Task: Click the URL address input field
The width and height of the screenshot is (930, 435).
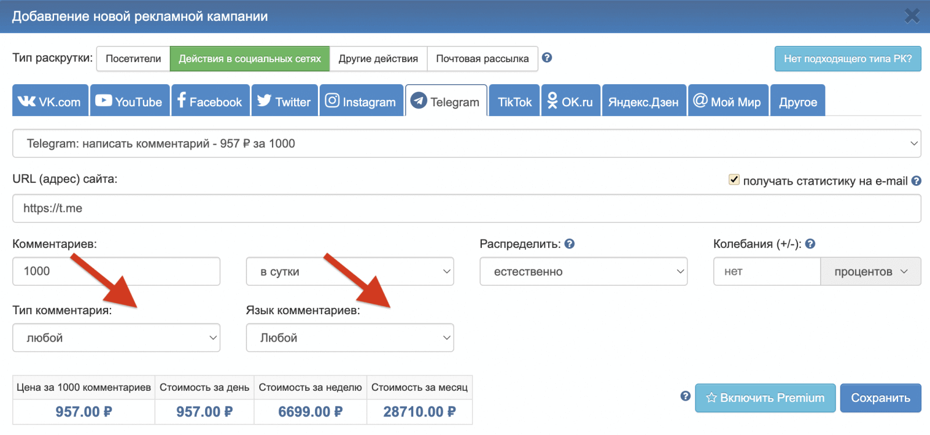Action: (x=466, y=208)
